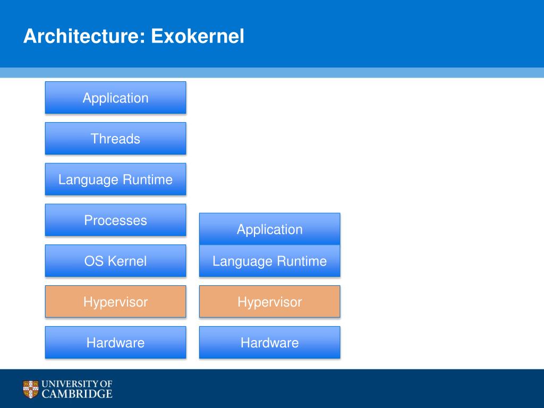Click the slide title 'Architecture: Exokernel'
This screenshot has height=408, width=544.
133,36
